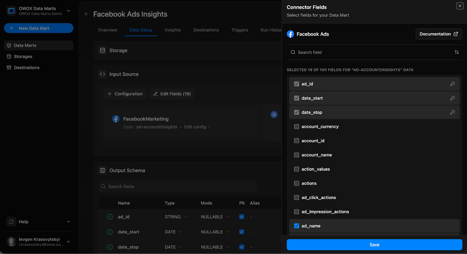Check the ad_click_actions field
The image size is (467, 254).
point(296,197)
